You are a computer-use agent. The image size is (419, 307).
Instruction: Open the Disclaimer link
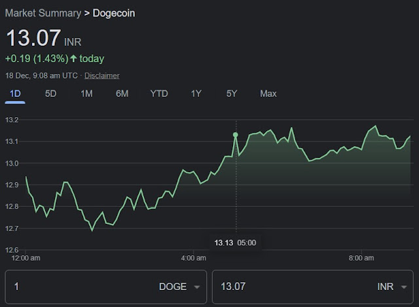point(102,76)
